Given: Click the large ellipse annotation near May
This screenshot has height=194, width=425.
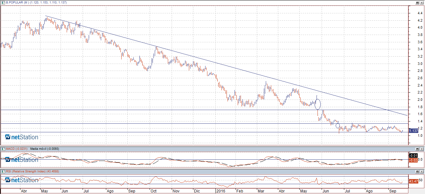Looking at the screenshot, I should click(x=317, y=104).
